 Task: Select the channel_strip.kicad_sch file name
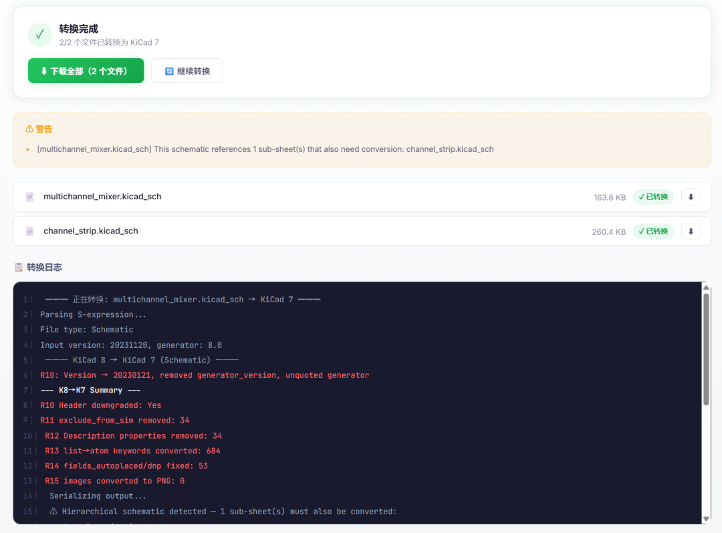click(91, 231)
